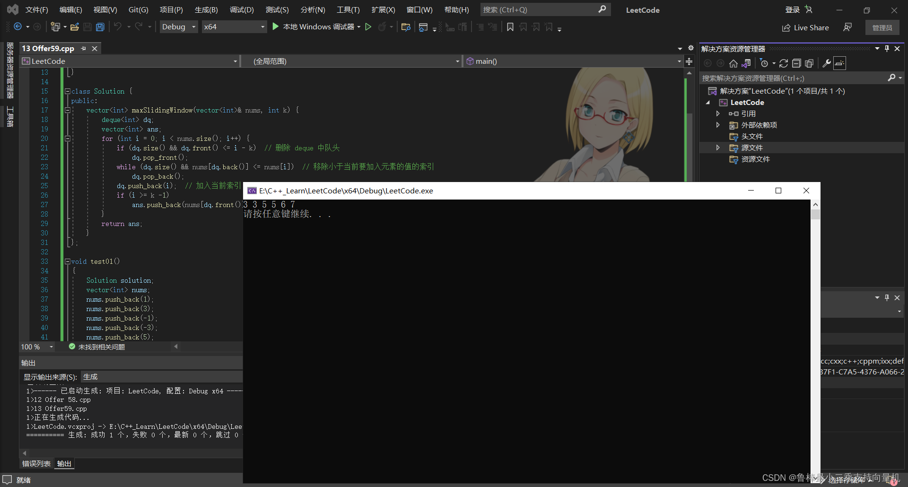Viewport: 908px width, 487px height.
Task: Open the 工具(T) menu
Action: coord(348,9)
